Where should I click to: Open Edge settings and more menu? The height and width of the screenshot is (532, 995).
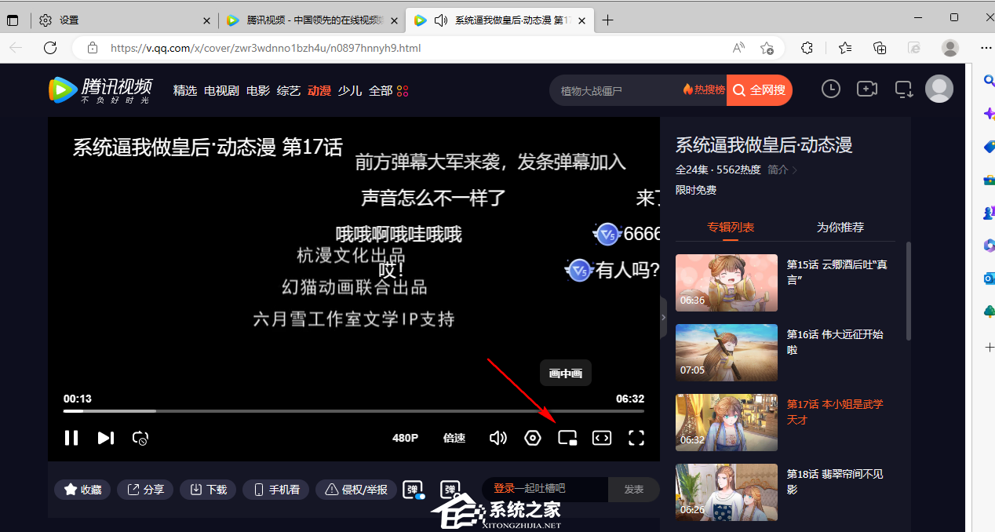(986, 48)
